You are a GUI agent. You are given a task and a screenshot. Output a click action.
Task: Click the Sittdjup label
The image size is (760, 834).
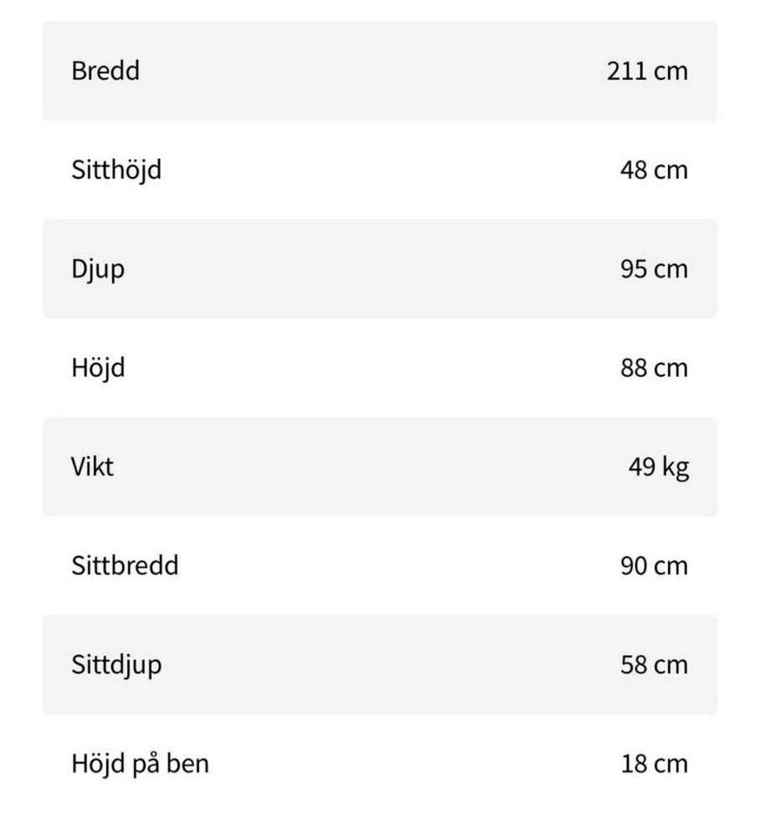116,665
